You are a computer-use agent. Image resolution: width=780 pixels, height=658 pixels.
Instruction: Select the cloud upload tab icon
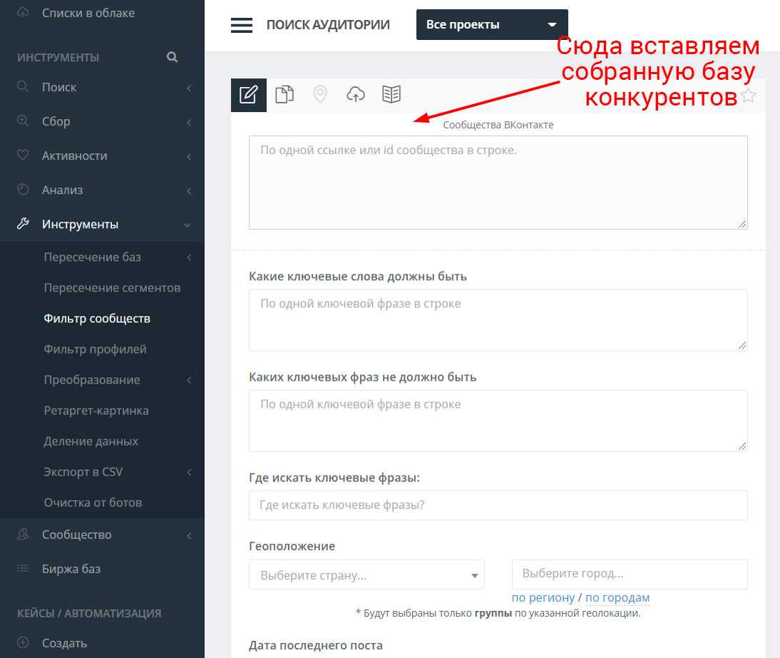[x=356, y=95]
